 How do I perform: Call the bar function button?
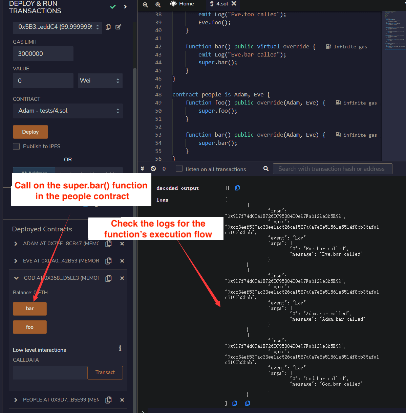coord(30,308)
